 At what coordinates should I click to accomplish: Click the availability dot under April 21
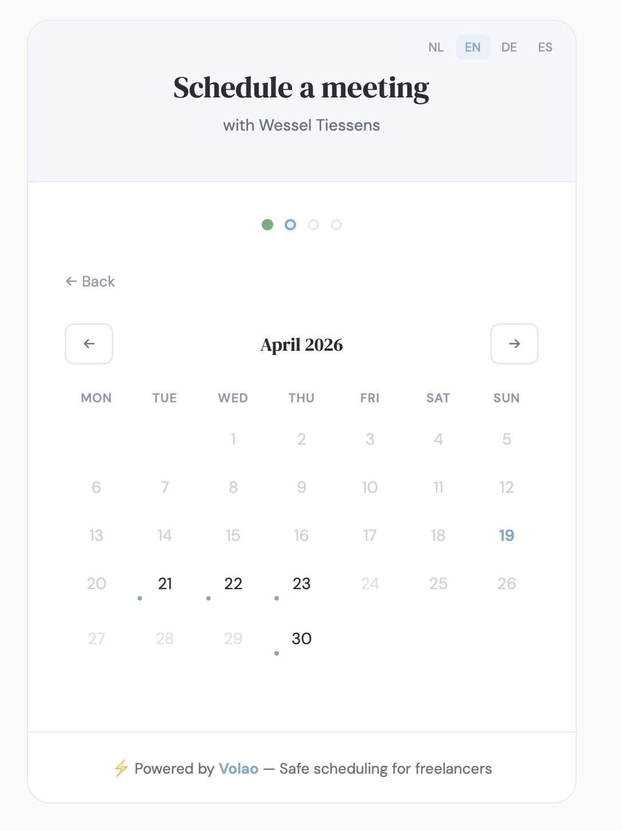pyautogui.click(x=139, y=598)
